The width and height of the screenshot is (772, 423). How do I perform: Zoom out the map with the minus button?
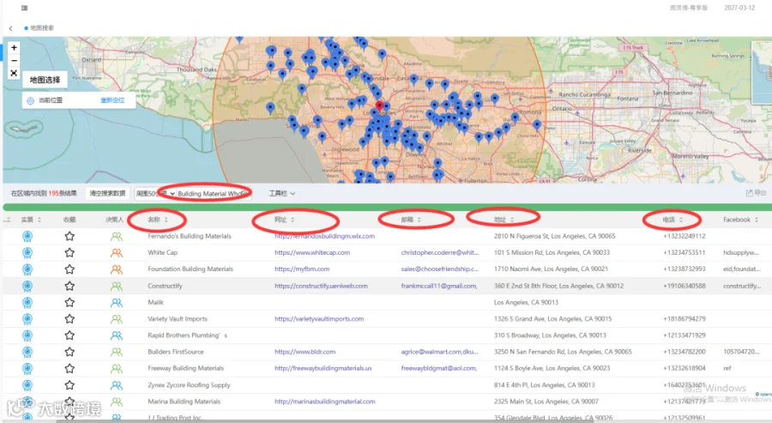pyautogui.click(x=14, y=61)
